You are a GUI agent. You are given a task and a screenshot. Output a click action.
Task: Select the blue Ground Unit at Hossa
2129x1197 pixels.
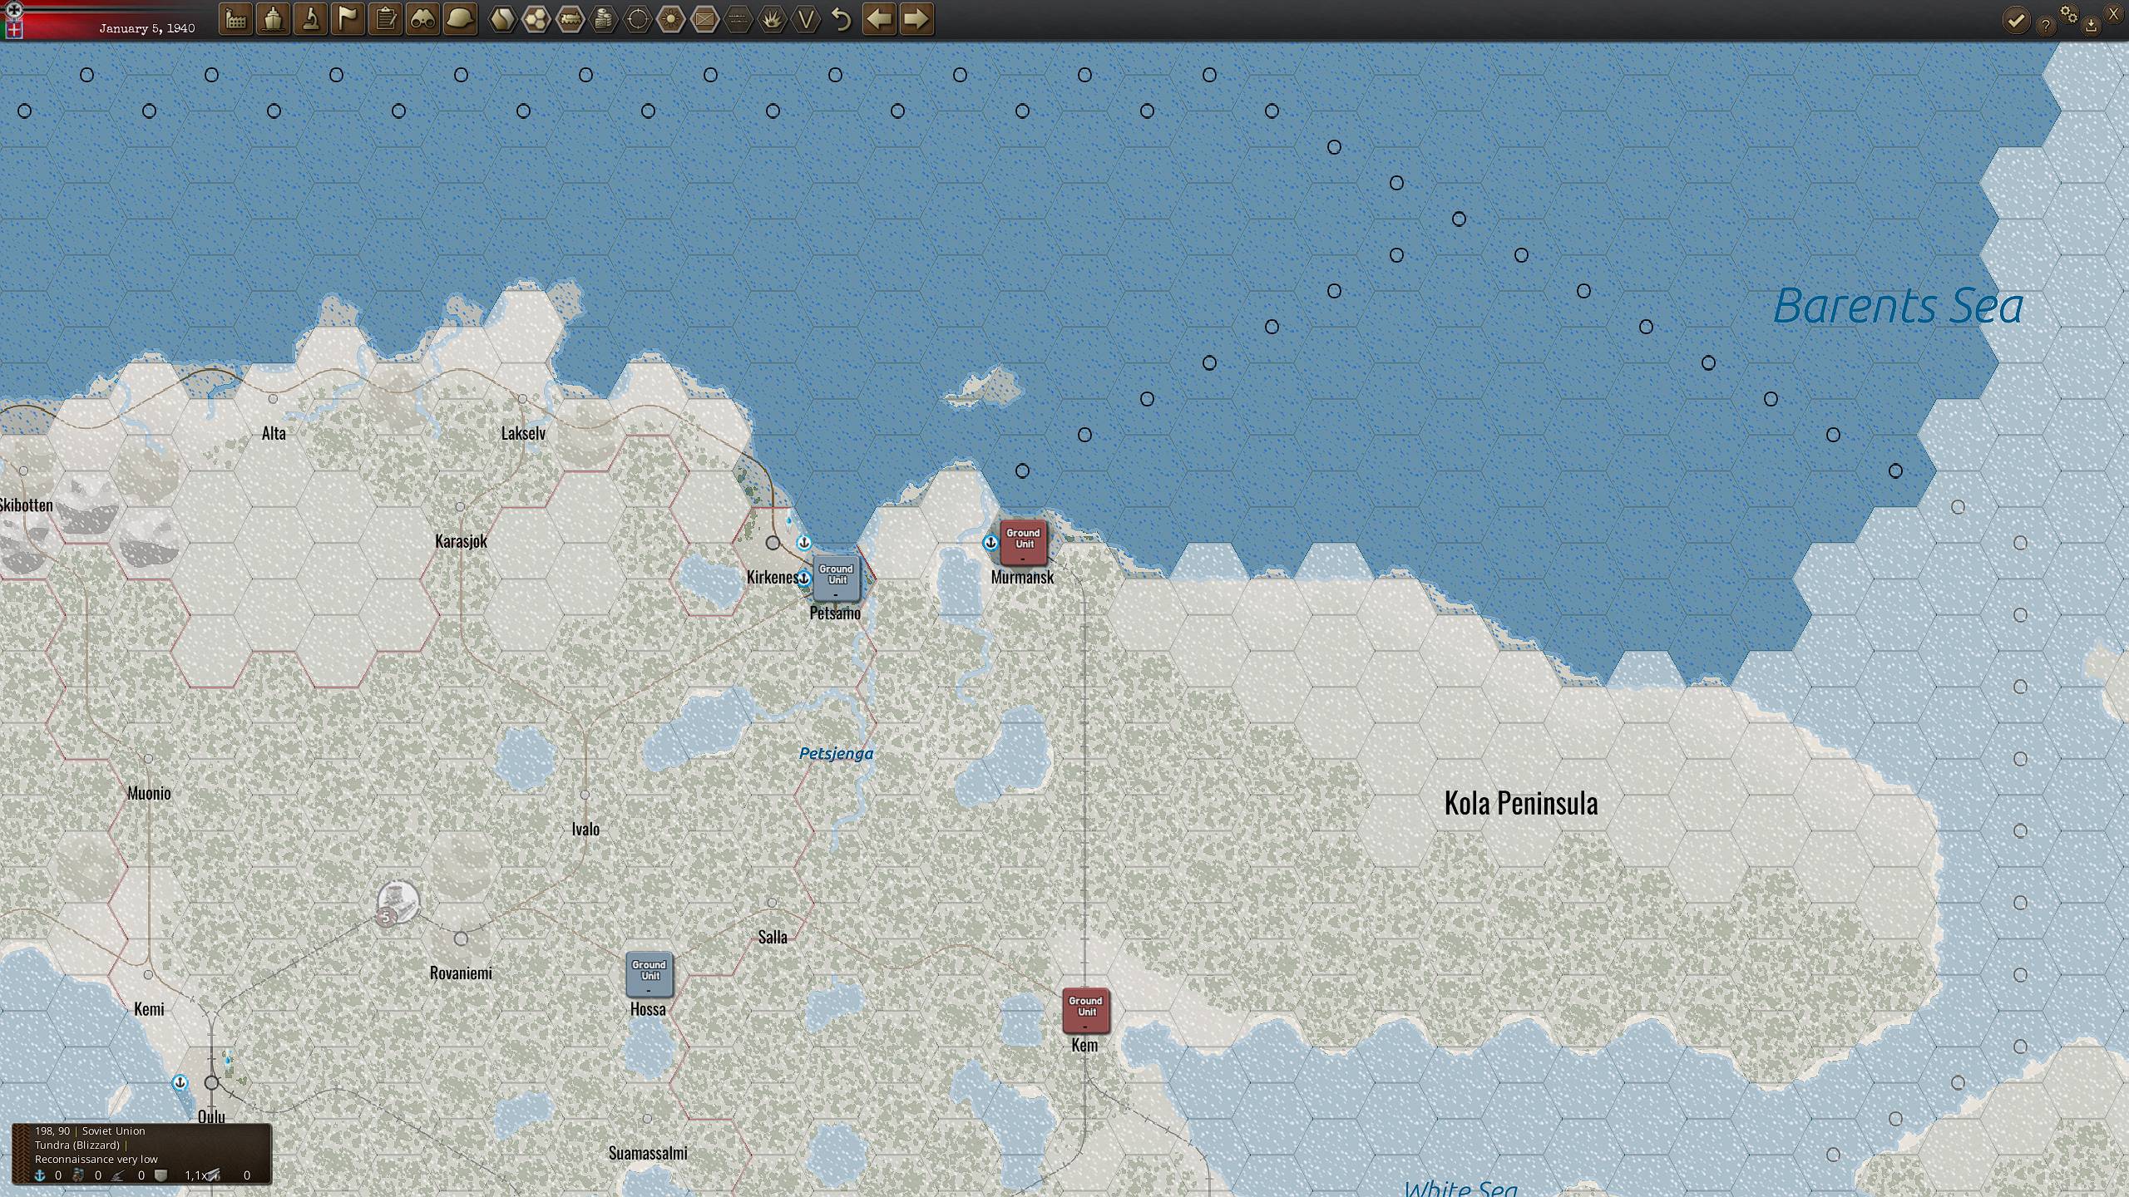[649, 973]
